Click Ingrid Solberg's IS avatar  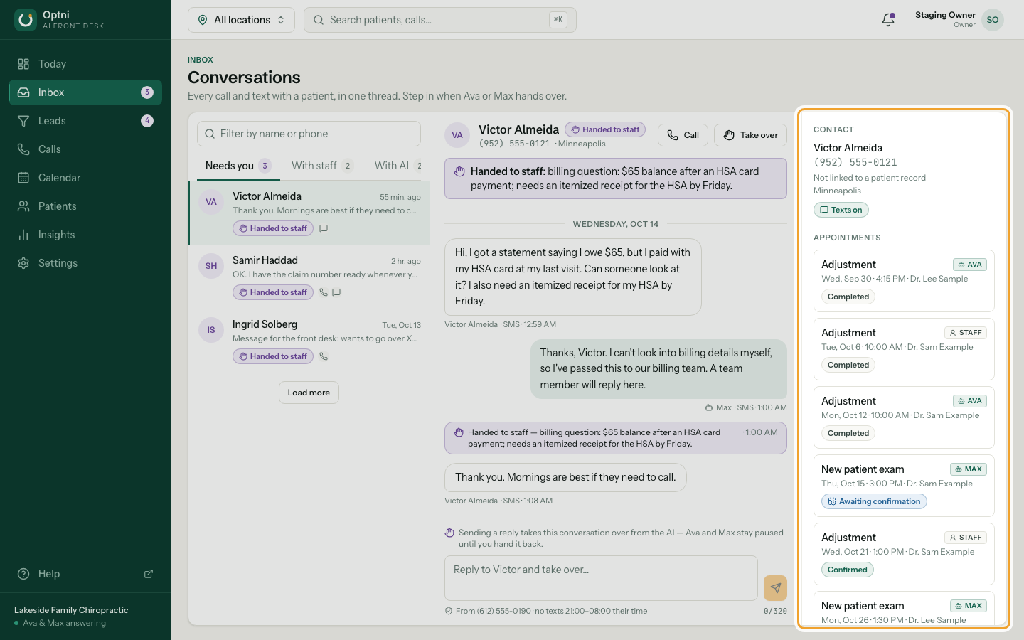211,330
